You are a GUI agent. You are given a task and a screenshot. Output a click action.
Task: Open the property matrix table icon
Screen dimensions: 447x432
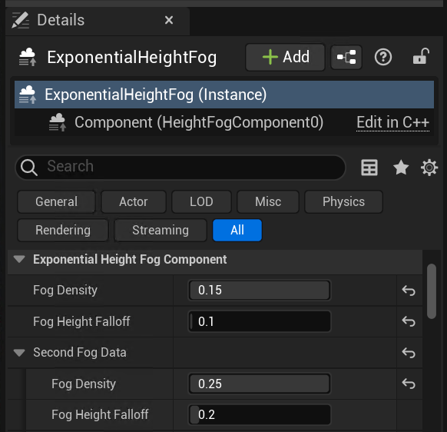[369, 168]
